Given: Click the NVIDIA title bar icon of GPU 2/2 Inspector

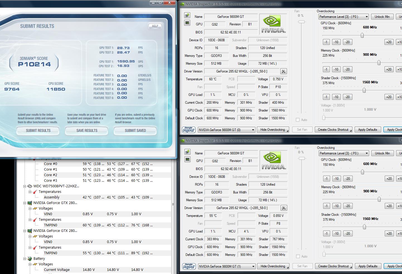Looking at the screenshot, I should 182,140.
